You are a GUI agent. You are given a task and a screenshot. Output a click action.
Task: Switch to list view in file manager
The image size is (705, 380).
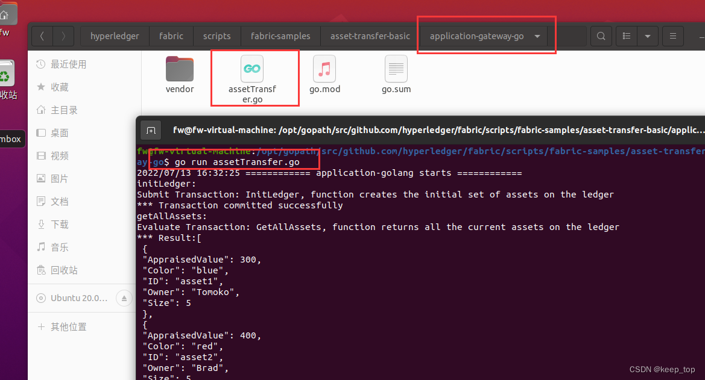point(627,36)
